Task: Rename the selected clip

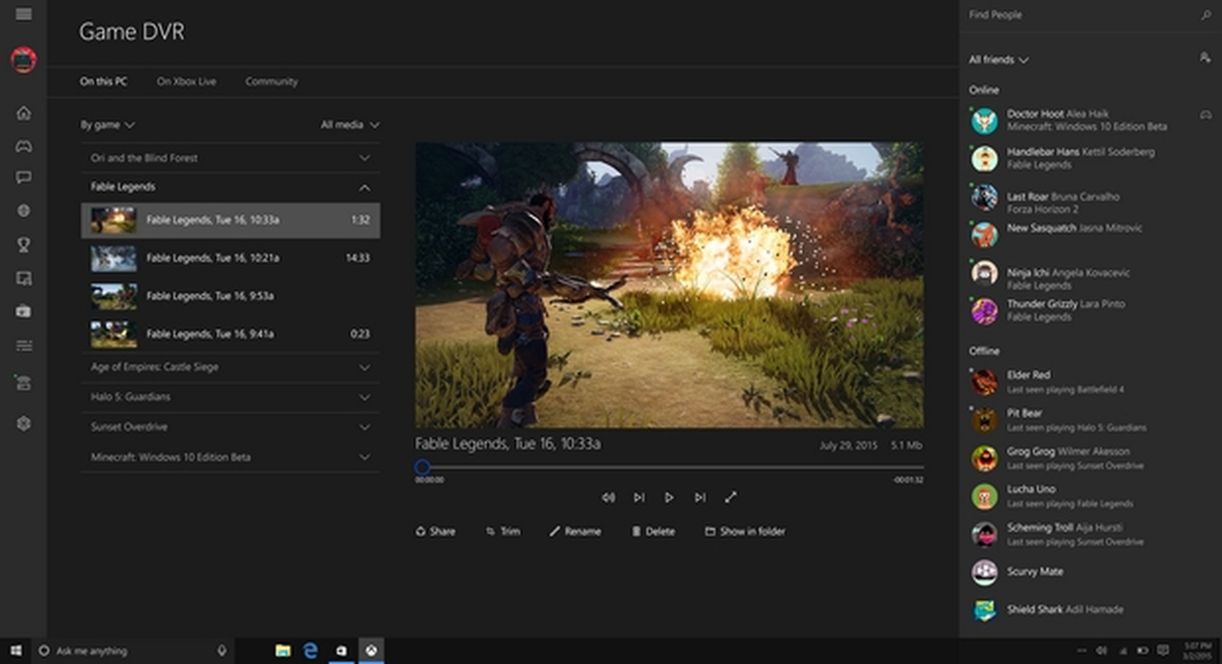Action: [x=575, y=531]
